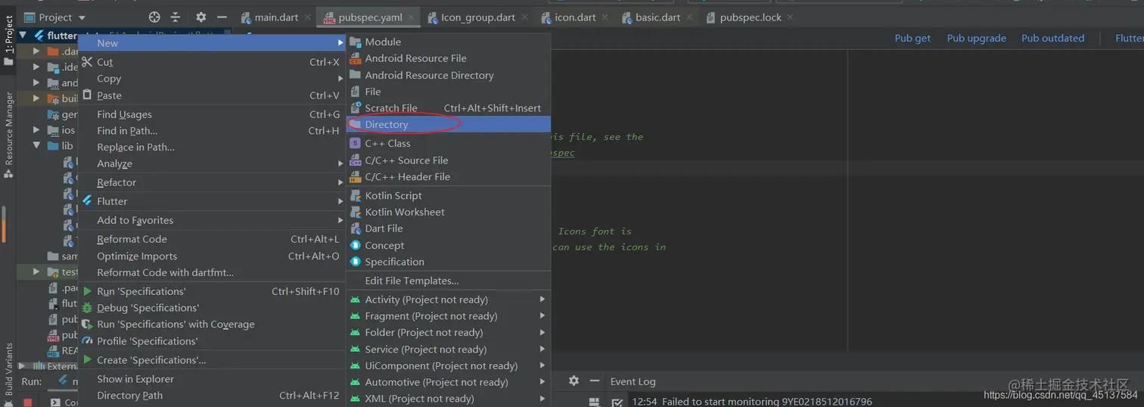Select Cut with the scissors icon
The width and height of the screenshot is (1144, 407).
[x=212, y=62]
